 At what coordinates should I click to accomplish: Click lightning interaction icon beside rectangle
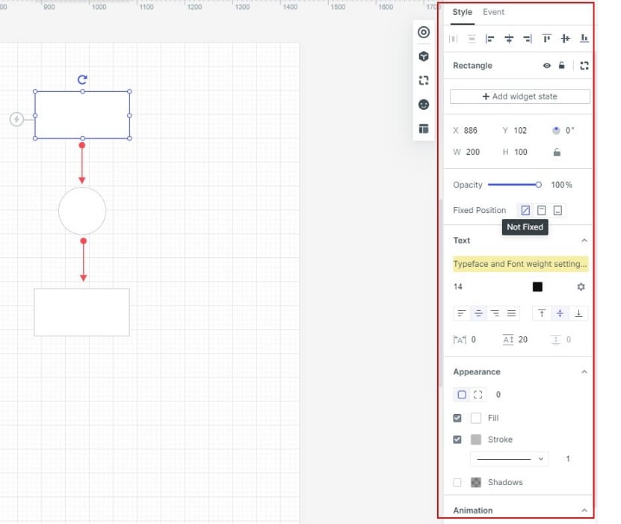pos(16,119)
